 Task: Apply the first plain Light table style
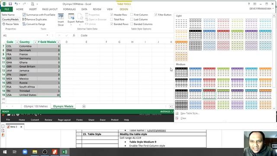click(181, 23)
